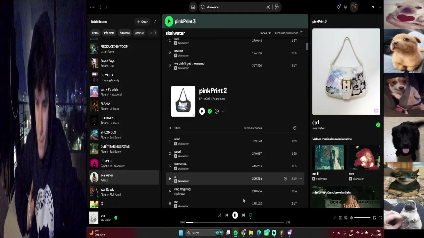Open early life crisis album in library
Screen dimensions: 424x238
pos(125,92)
